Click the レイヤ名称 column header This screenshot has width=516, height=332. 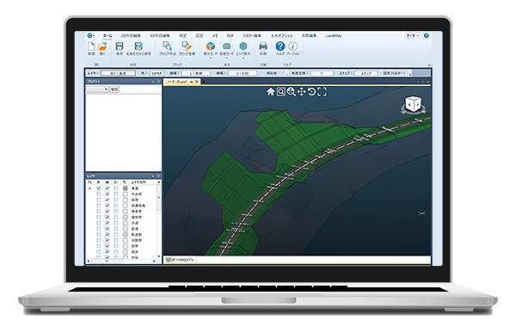(x=138, y=182)
